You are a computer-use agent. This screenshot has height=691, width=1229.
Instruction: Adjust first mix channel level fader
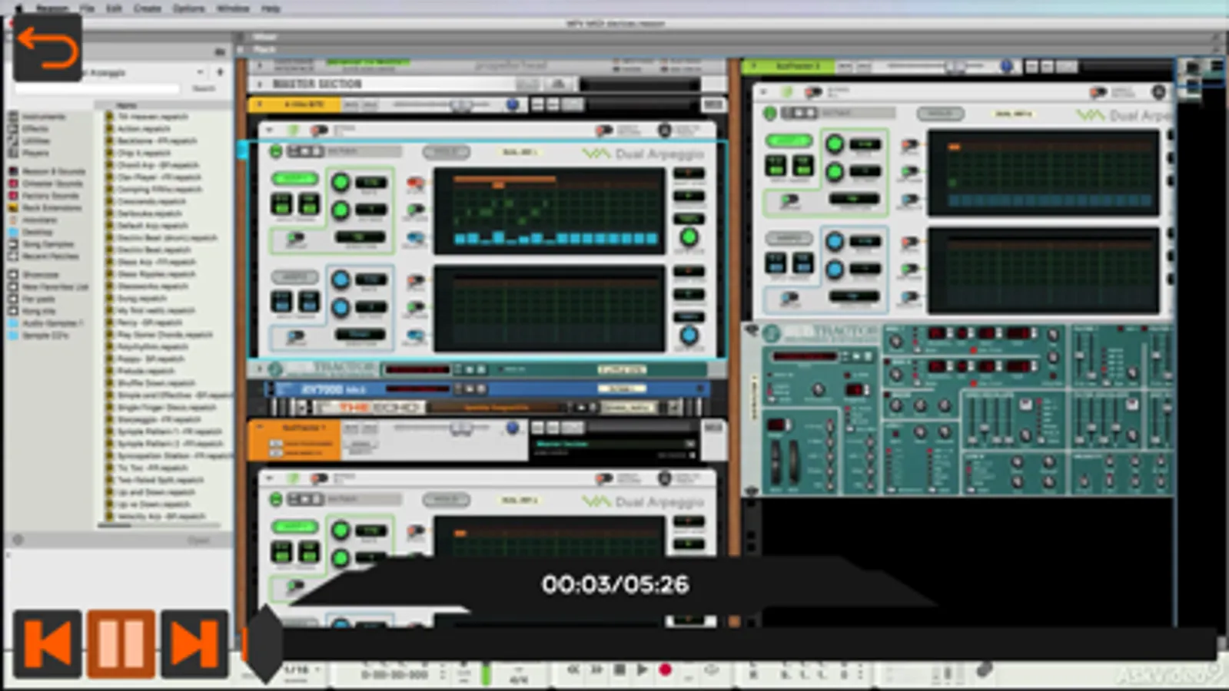[460, 104]
